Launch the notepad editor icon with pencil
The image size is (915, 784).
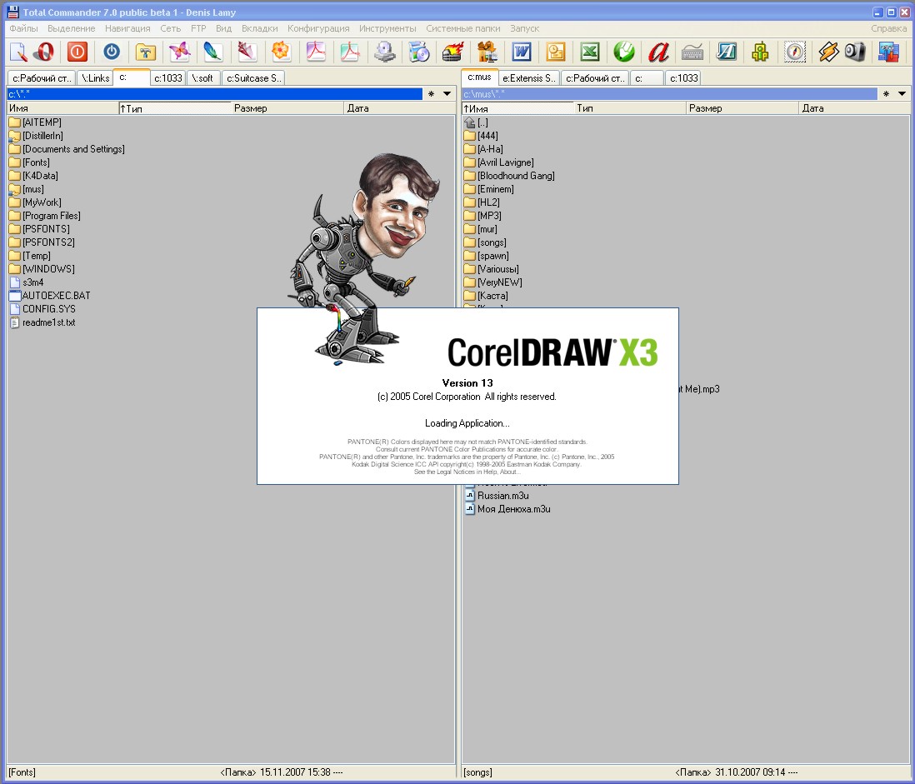(18, 52)
